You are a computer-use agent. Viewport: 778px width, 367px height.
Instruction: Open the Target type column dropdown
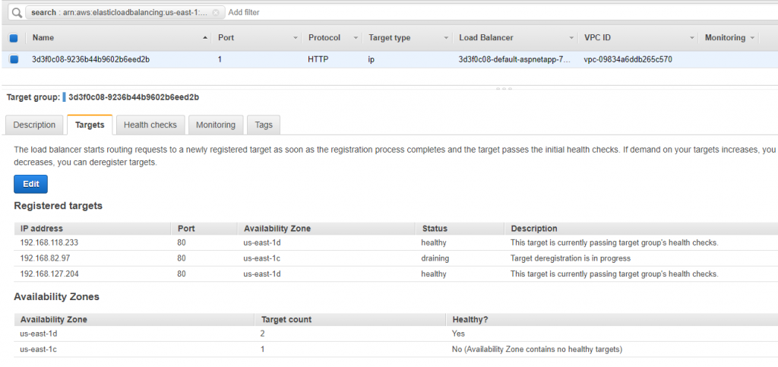point(446,38)
